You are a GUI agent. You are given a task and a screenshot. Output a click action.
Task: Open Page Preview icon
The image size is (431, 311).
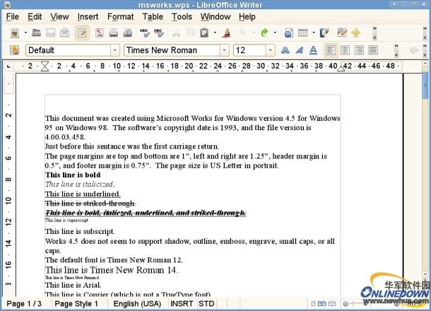coord(128,33)
